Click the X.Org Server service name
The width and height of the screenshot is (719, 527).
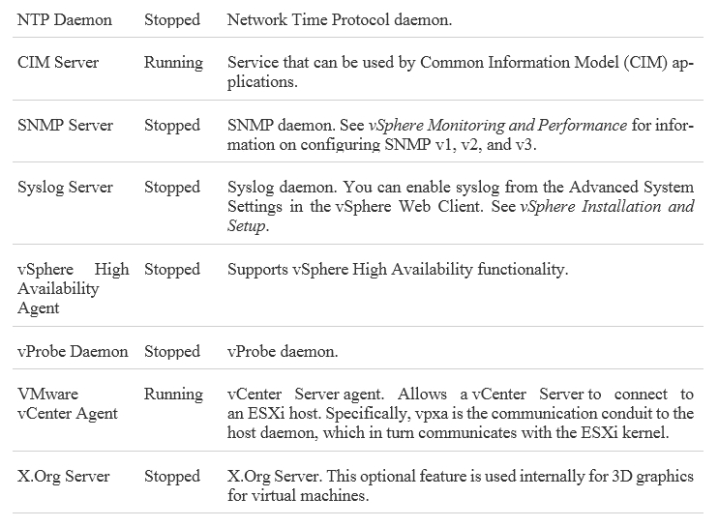(x=64, y=476)
